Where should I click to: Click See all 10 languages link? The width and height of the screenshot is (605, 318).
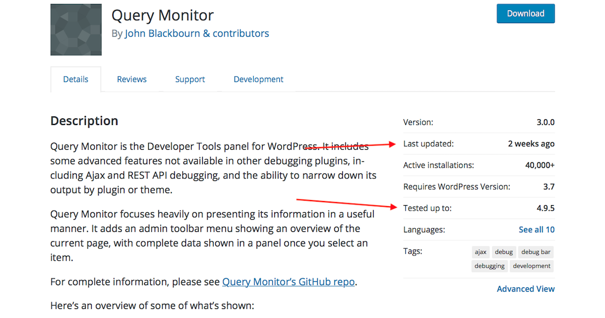click(x=536, y=230)
